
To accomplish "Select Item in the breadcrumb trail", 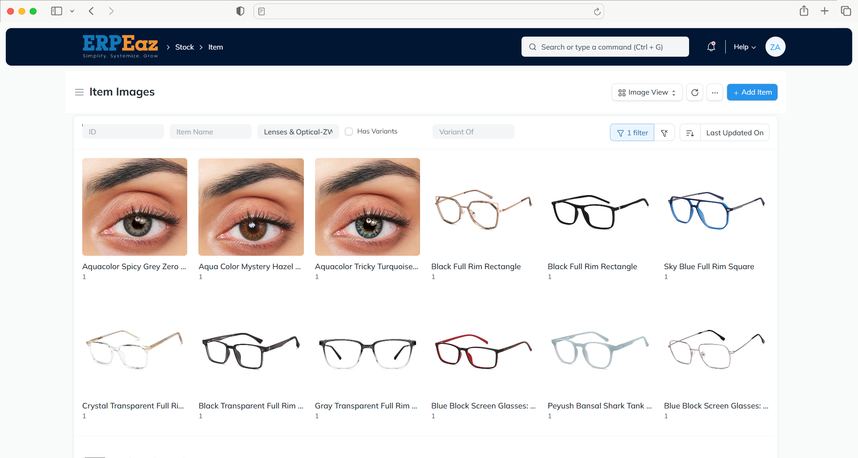I will [215, 46].
